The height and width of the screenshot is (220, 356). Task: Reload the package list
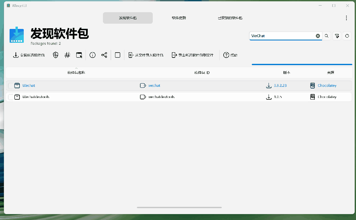[x=347, y=36]
